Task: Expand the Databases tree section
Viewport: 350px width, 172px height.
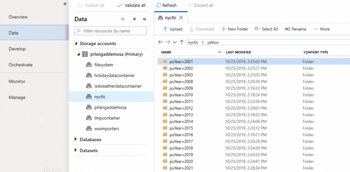Action: 76,140
